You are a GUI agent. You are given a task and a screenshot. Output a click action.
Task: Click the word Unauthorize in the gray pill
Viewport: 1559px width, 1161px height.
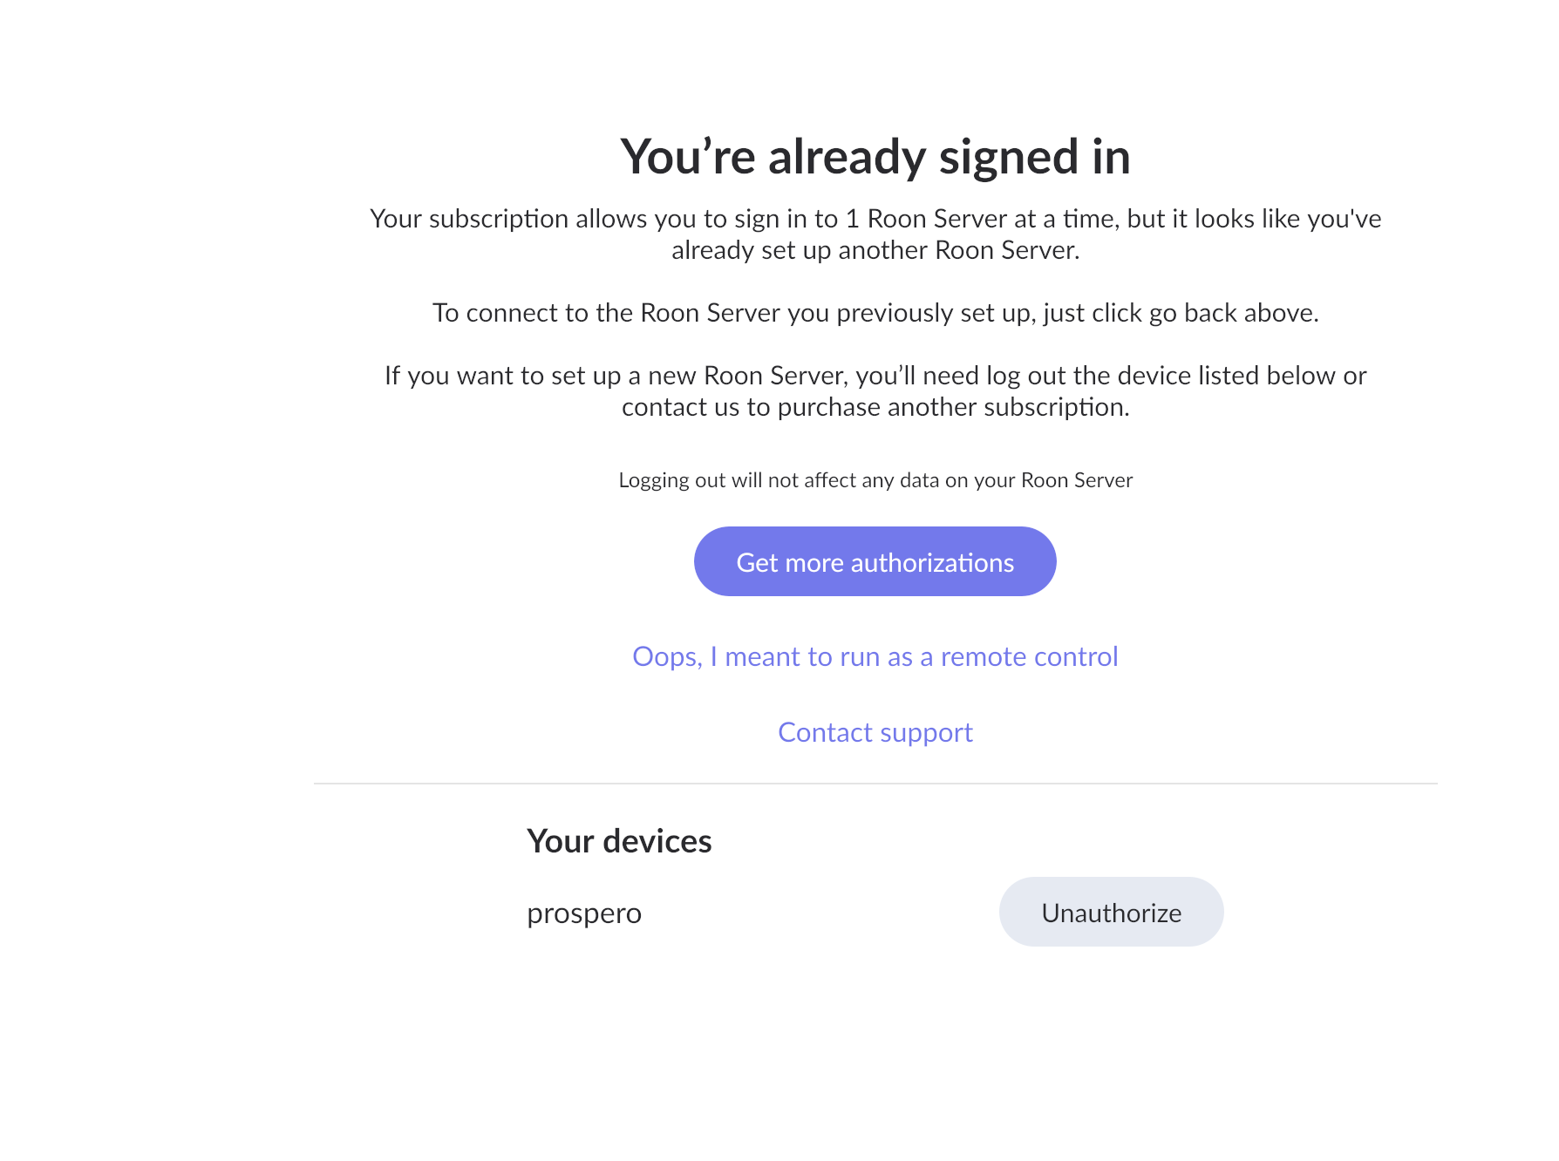coord(1111,913)
